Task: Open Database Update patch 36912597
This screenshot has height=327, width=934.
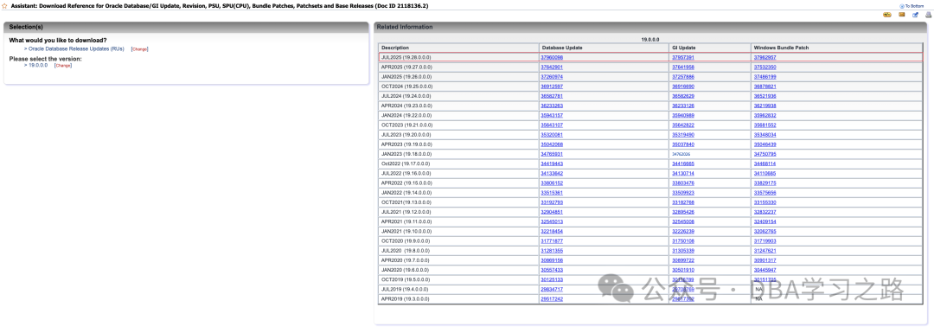Action: click(552, 86)
